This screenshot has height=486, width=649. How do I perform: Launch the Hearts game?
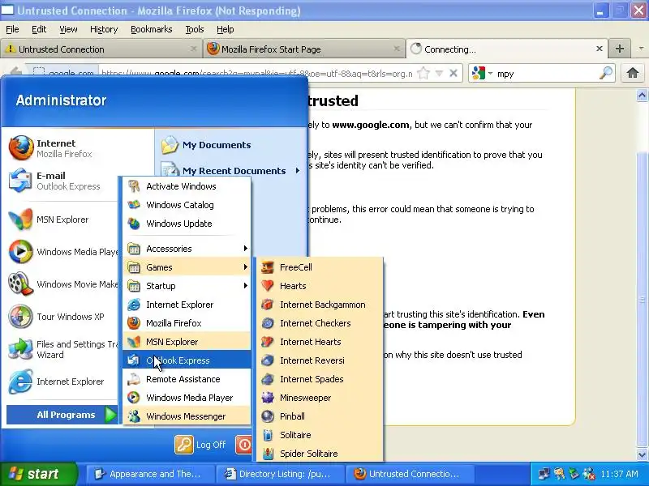click(x=320, y=286)
